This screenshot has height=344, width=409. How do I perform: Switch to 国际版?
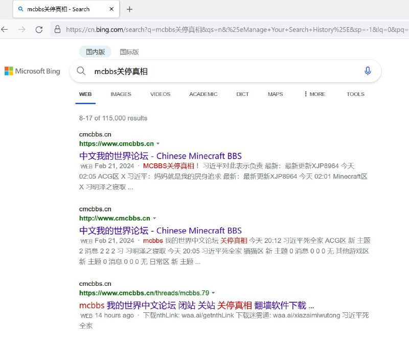point(130,52)
